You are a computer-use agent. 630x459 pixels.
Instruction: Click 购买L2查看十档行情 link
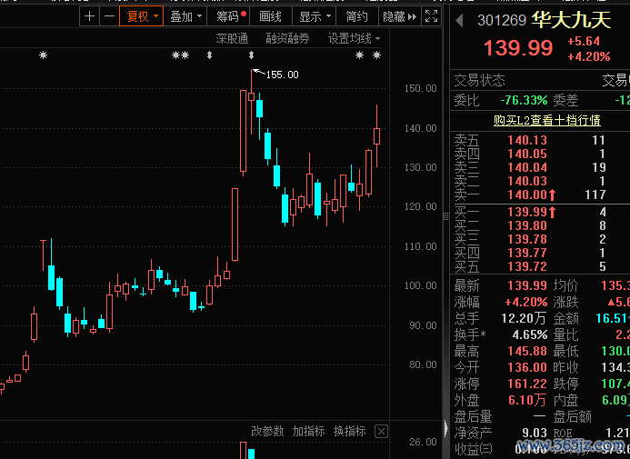pos(546,120)
